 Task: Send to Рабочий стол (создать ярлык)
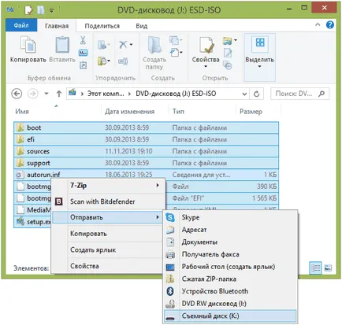click(230, 267)
